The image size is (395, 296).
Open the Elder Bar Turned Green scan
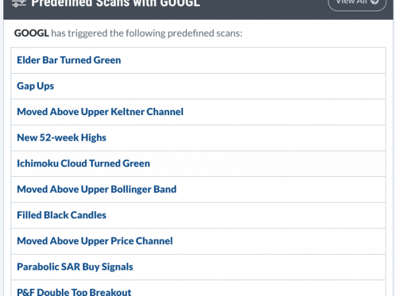(68, 60)
